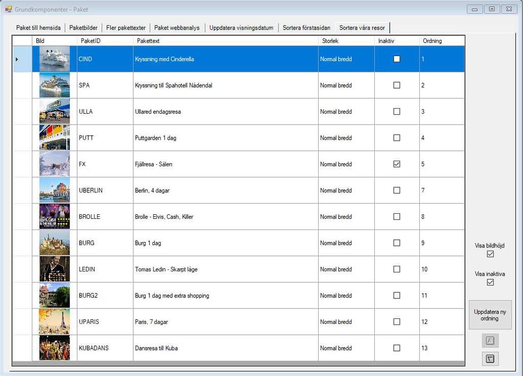523x376 pixels.
Task: Click the ULLA package thumbnail image
Action: 55,112
